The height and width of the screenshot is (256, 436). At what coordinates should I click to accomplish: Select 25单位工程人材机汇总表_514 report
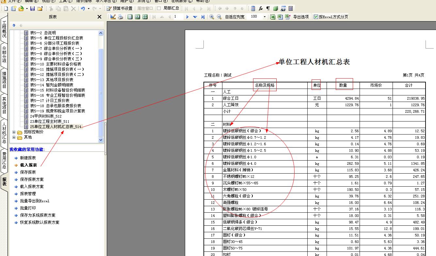coord(56,127)
